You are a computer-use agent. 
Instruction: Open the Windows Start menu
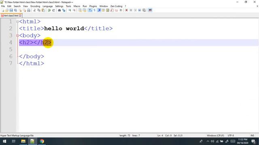(4, 141)
